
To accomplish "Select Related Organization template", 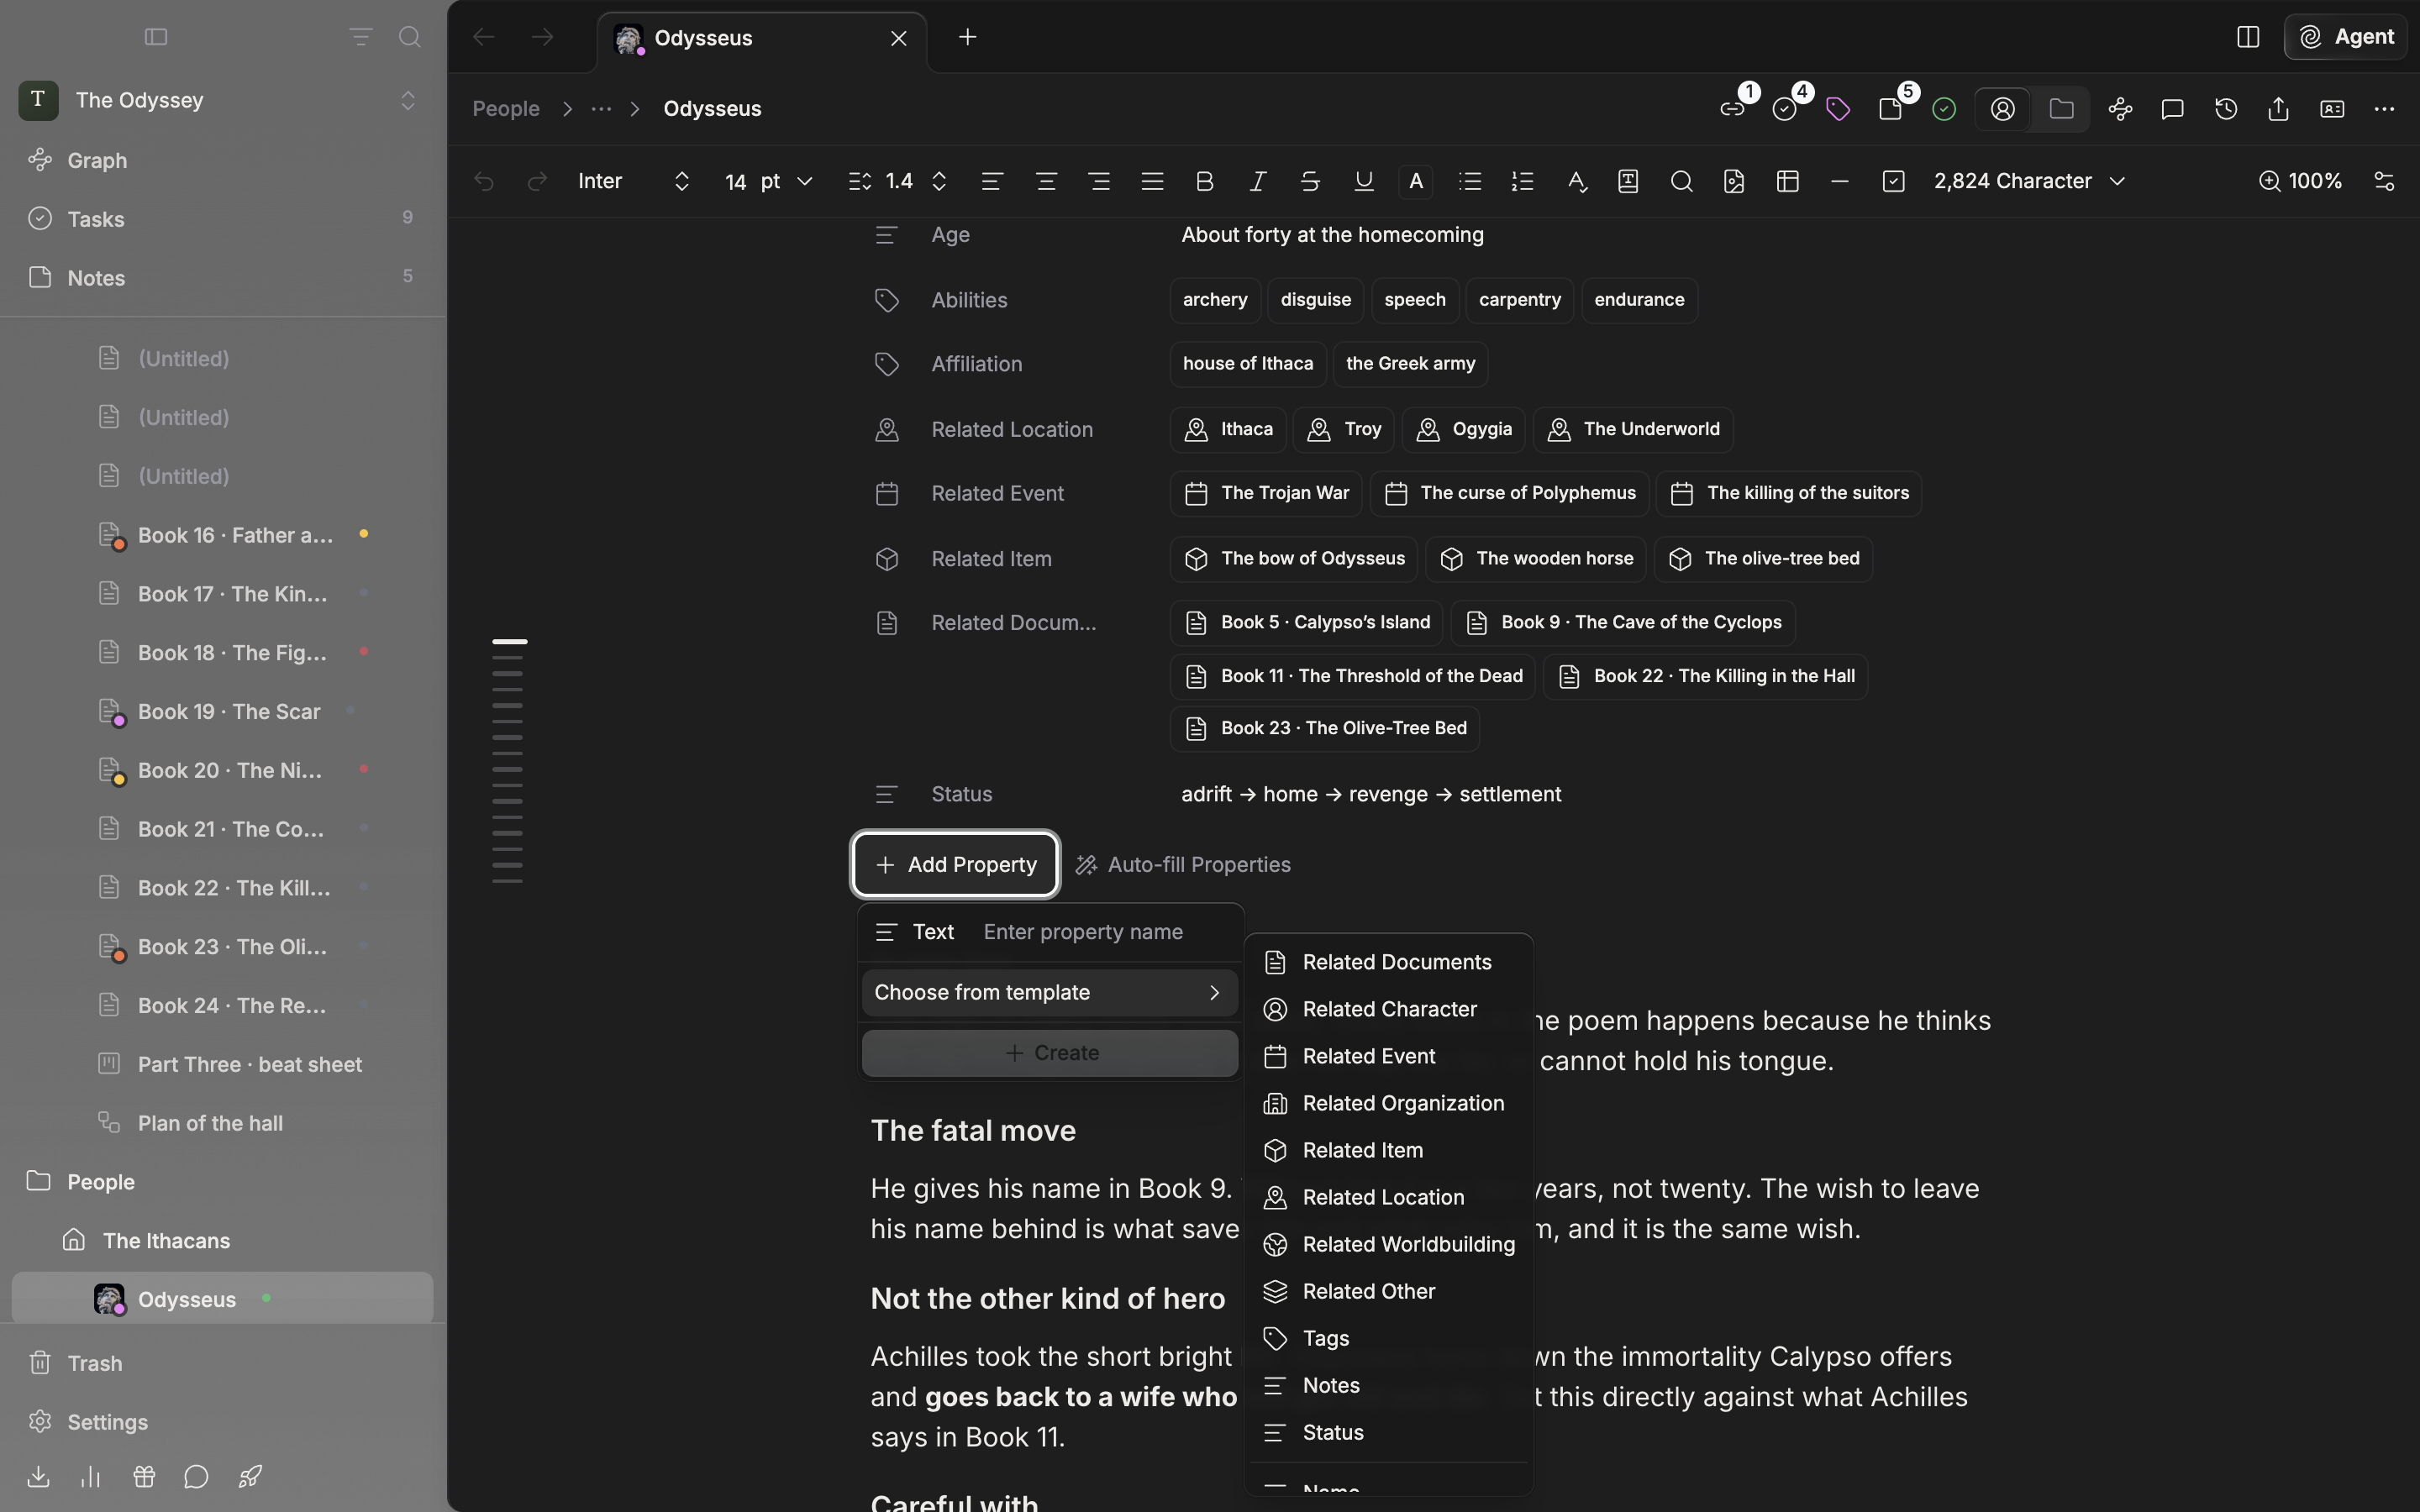I will coord(1388,1103).
